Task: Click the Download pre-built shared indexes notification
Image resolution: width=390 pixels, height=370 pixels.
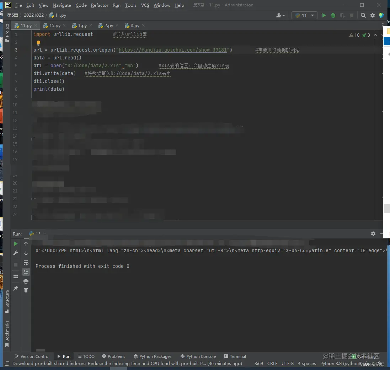Action: point(127,364)
